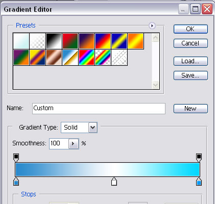This screenshot has height=204, width=215.
Task: Click the presets scrollbar down arrow
Action: coord(155,85)
